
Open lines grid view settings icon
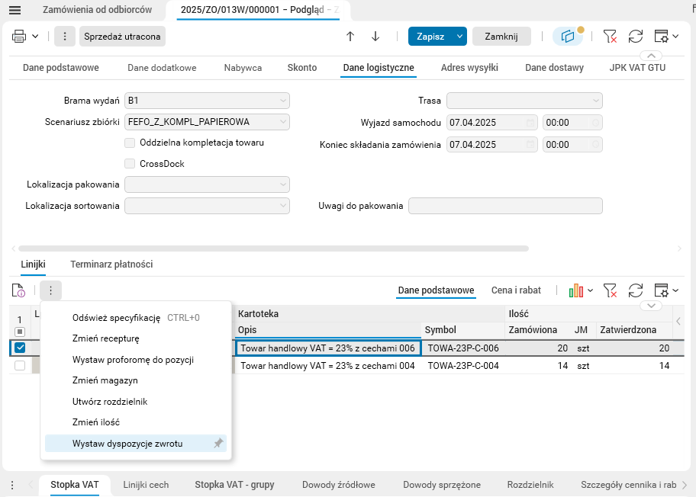point(662,290)
